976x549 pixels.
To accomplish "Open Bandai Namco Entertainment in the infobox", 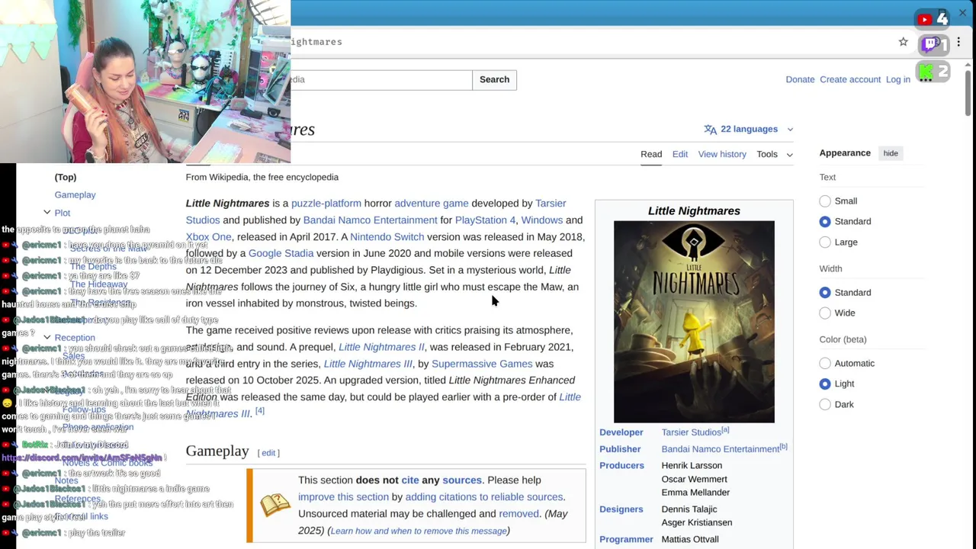I will pos(720,449).
